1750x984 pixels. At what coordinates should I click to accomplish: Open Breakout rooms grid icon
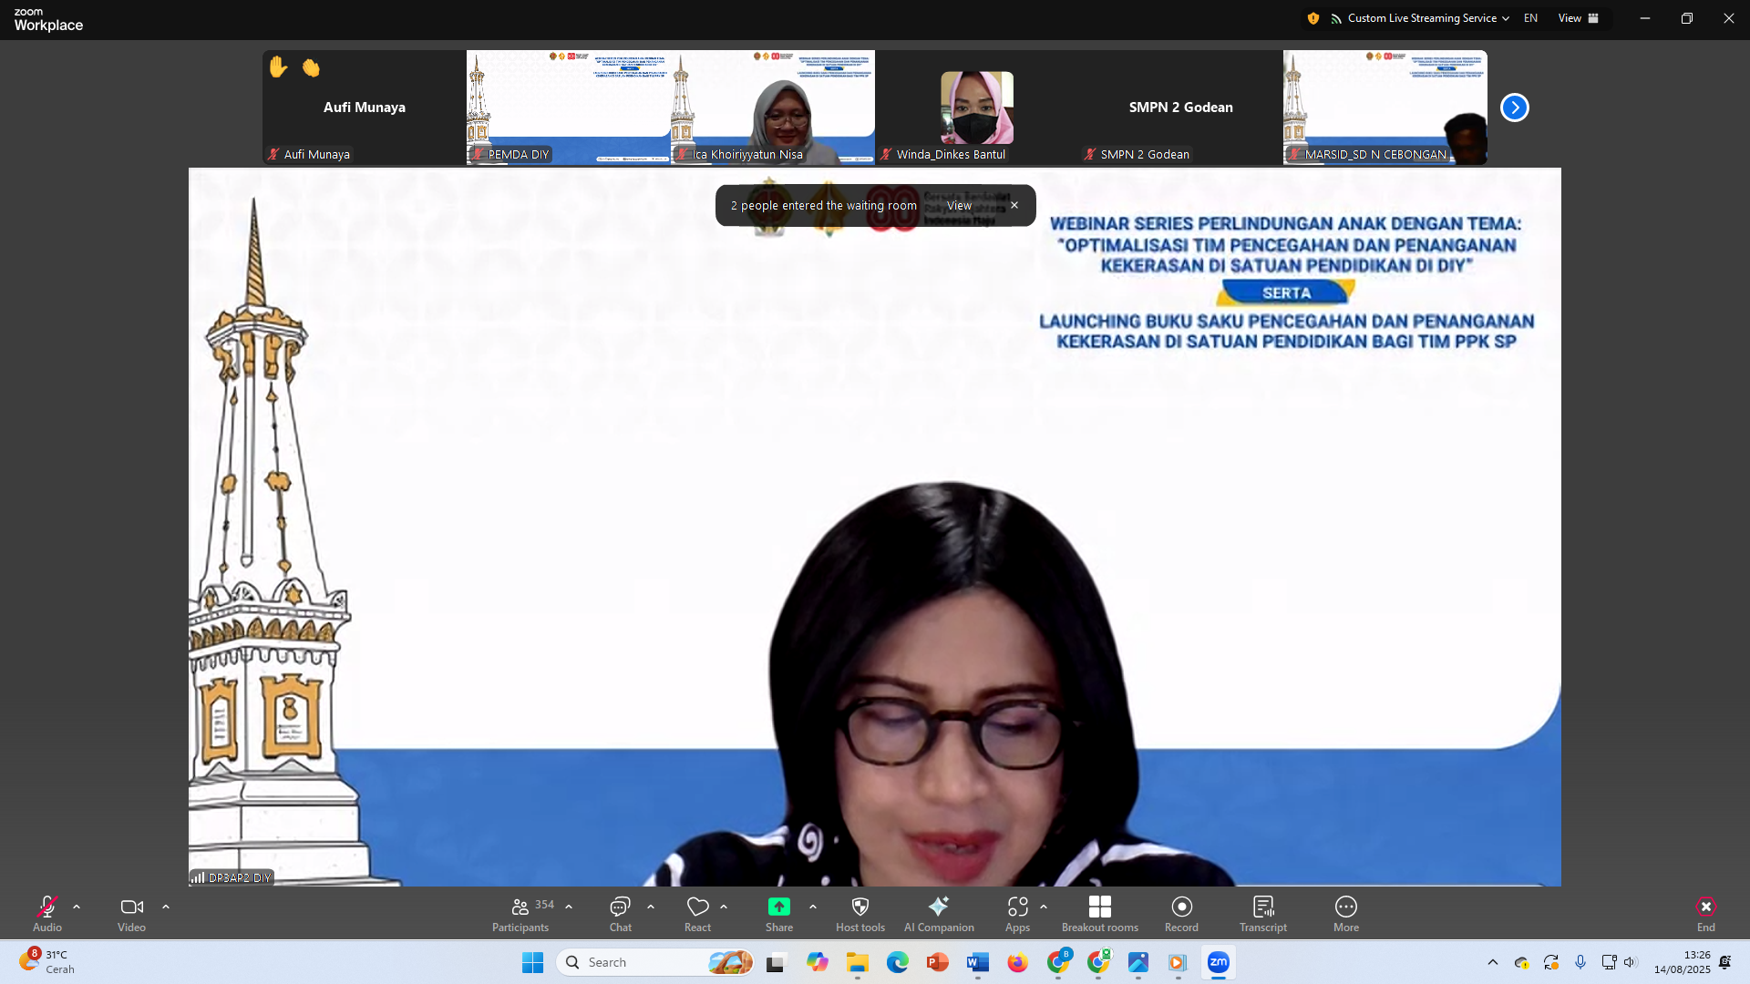[1099, 907]
